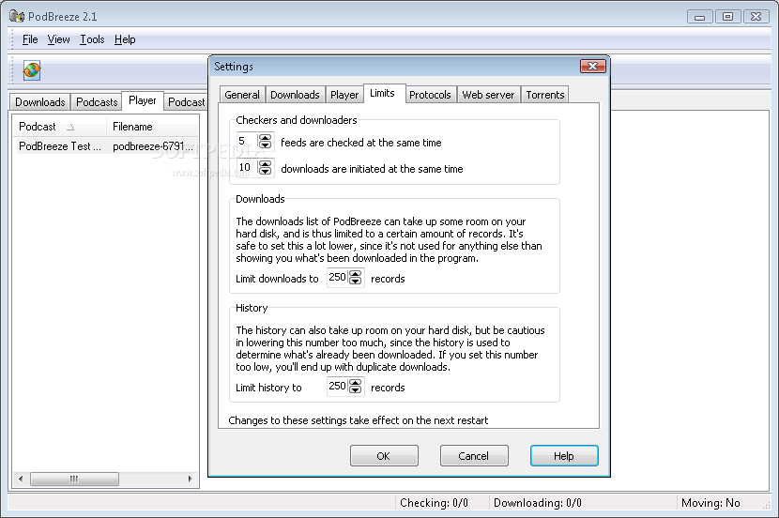Open the Help menu in menu bar
The image size is (779, 518).
(125, 39)
